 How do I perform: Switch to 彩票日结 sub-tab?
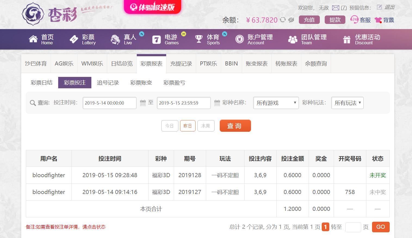coord(42,83)
